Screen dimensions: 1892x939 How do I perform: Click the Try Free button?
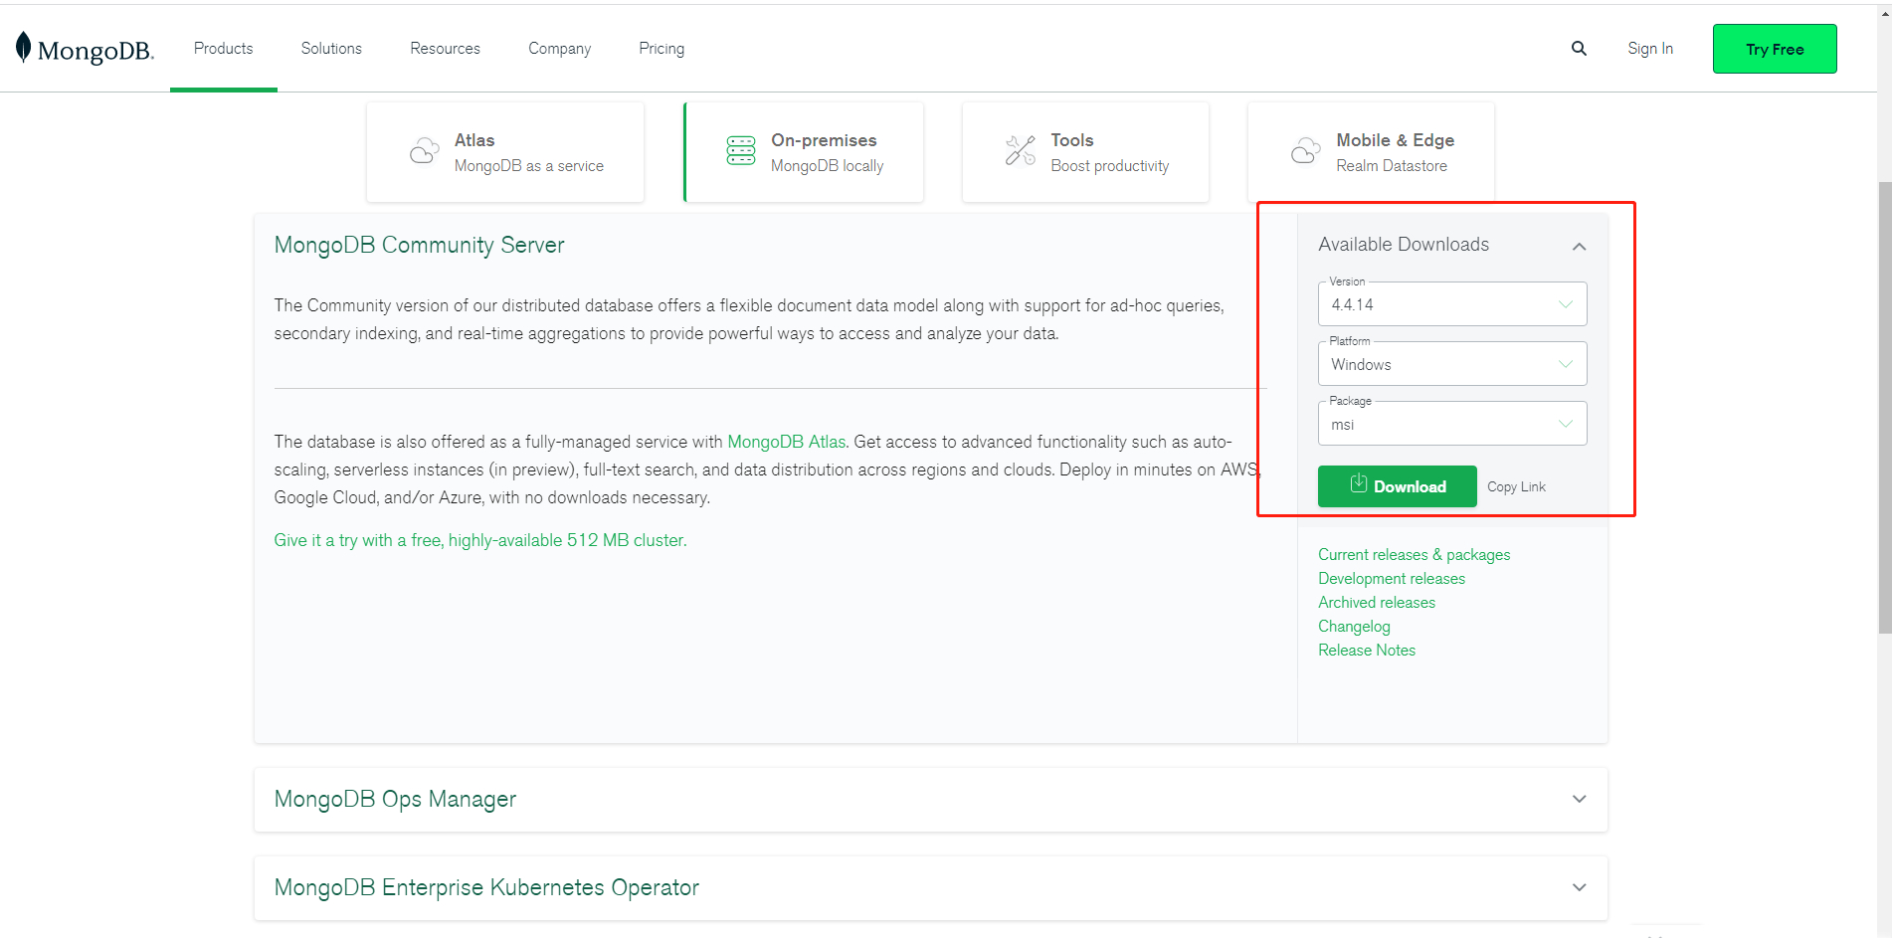tap(1775, 49)
